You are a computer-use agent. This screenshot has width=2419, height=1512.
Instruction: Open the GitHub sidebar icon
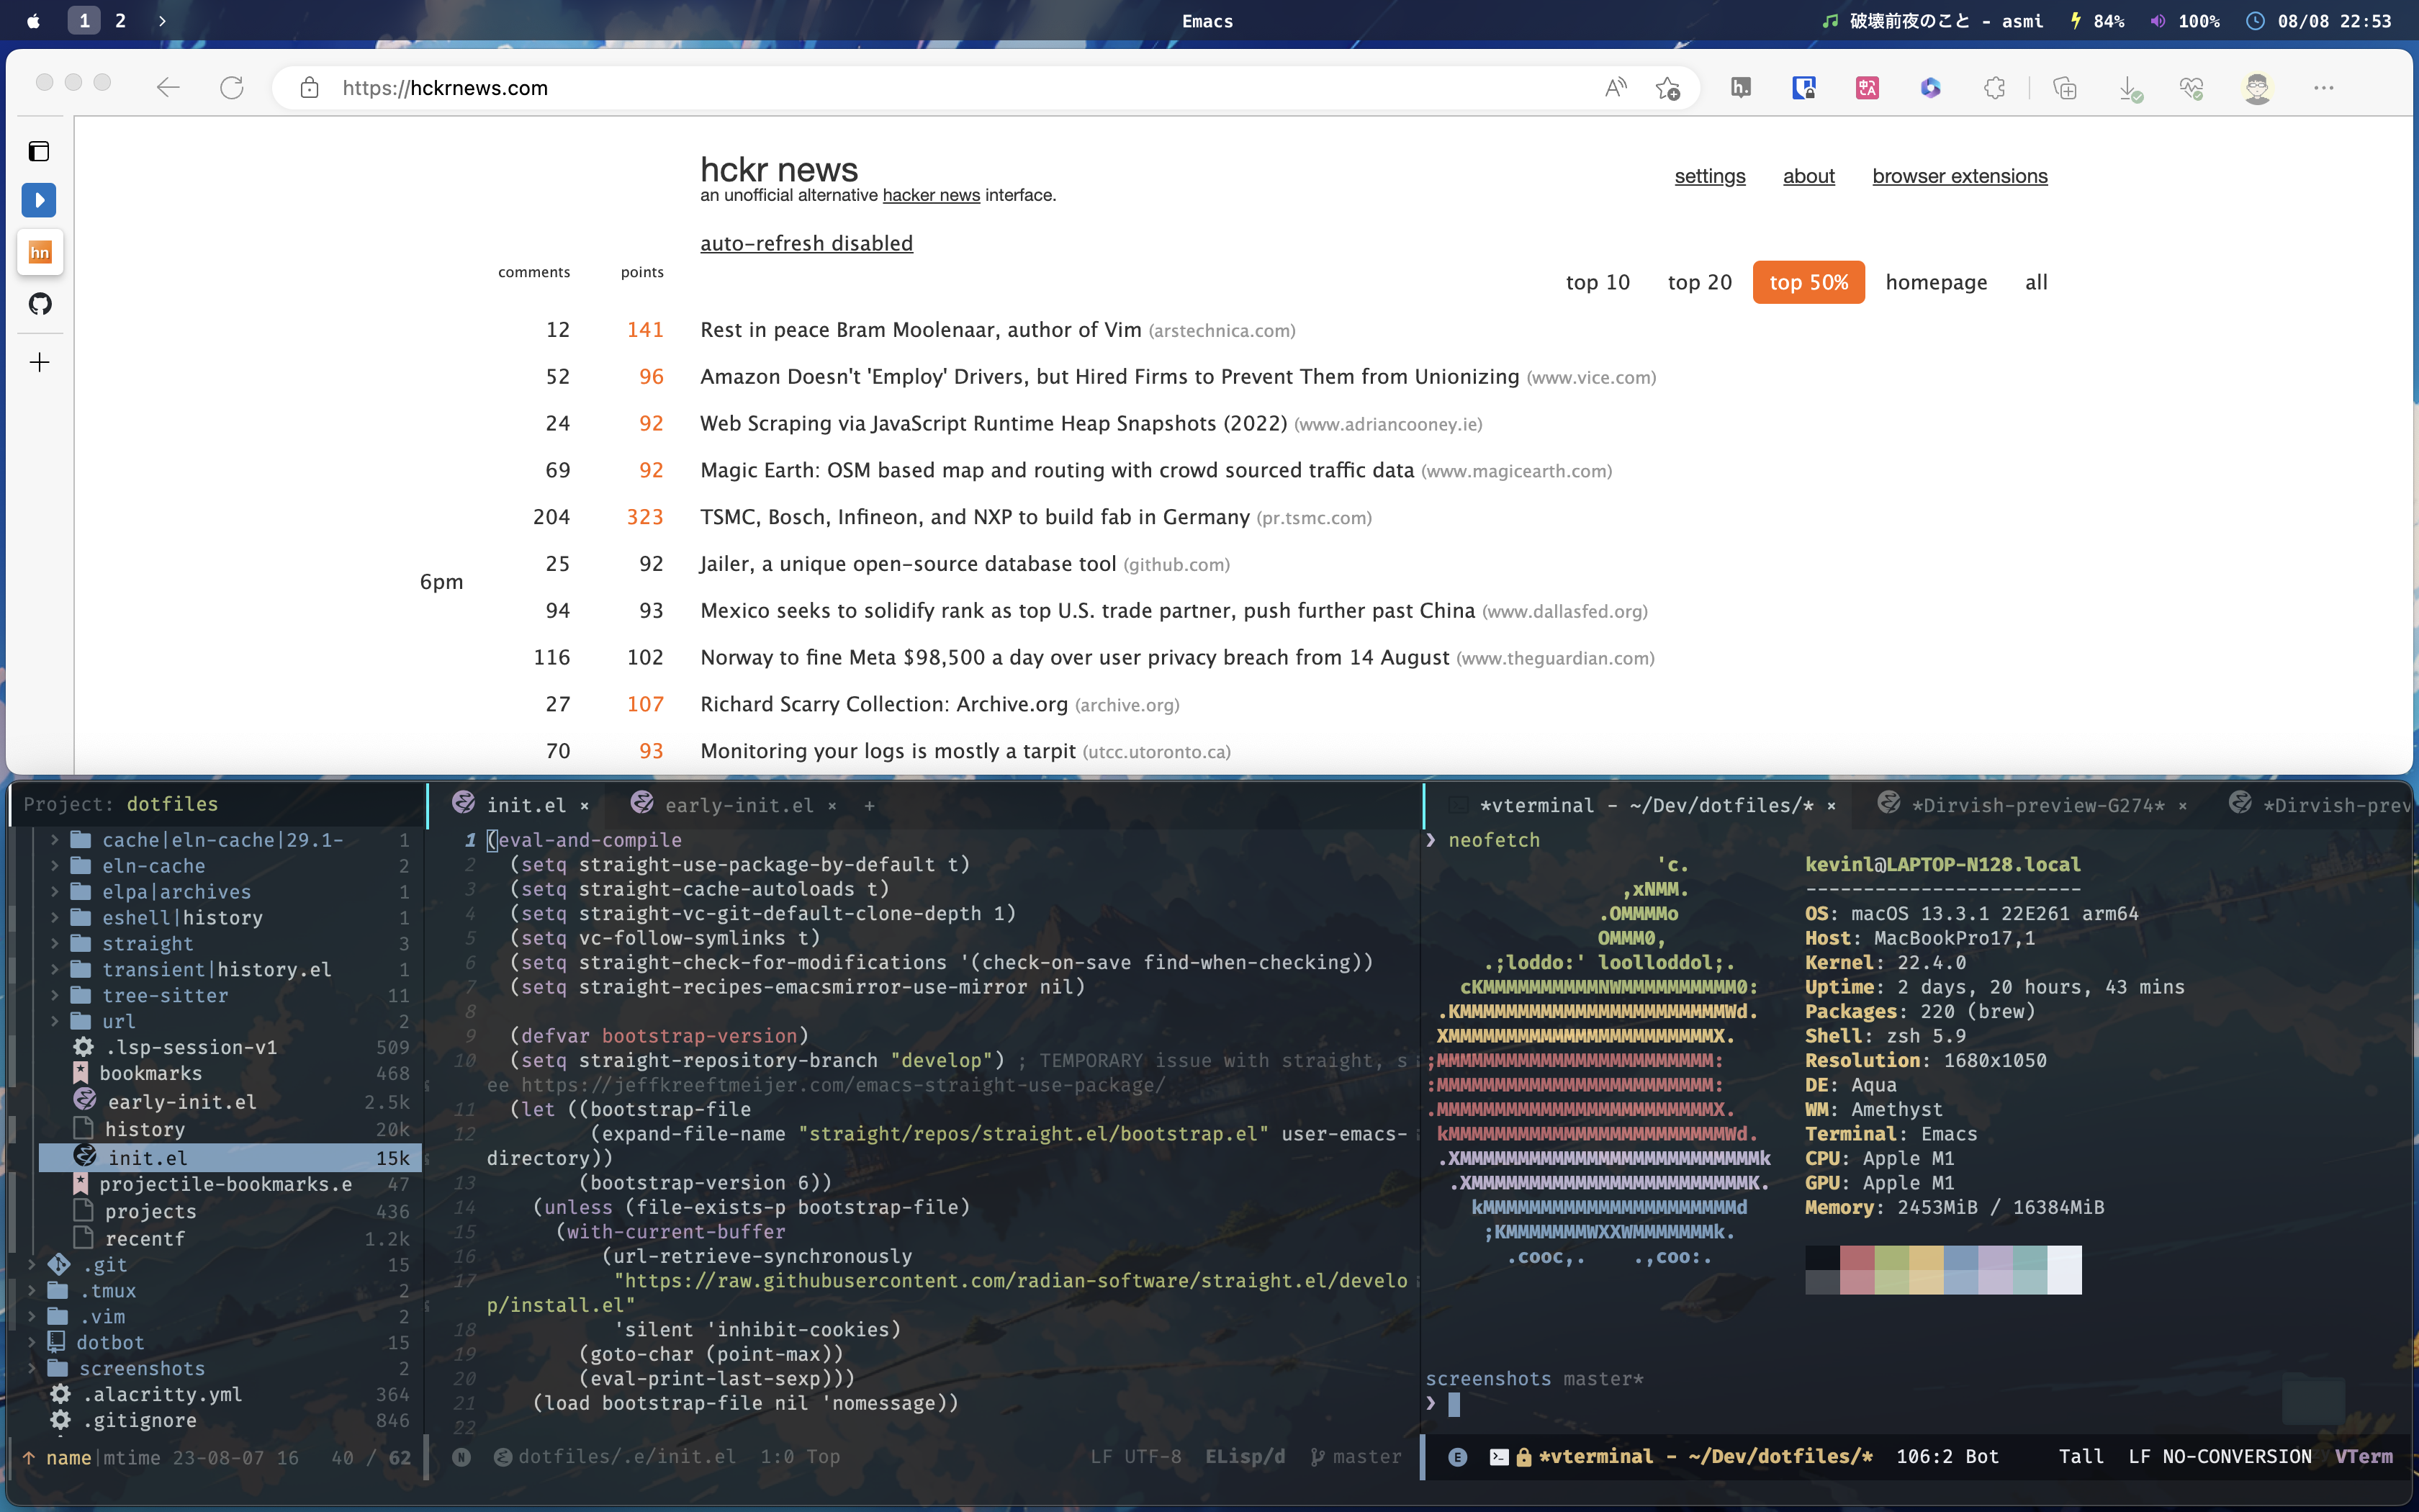pyautogui.click(x=40, y=304)
